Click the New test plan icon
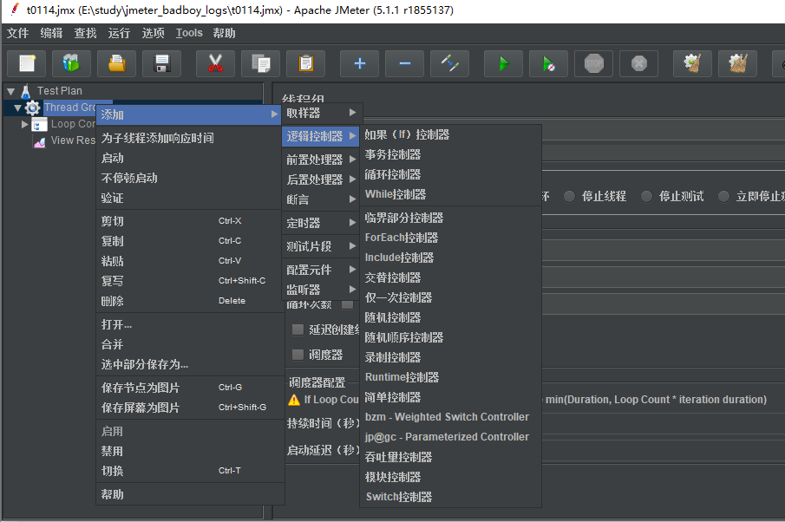 (x=27, y=63)
